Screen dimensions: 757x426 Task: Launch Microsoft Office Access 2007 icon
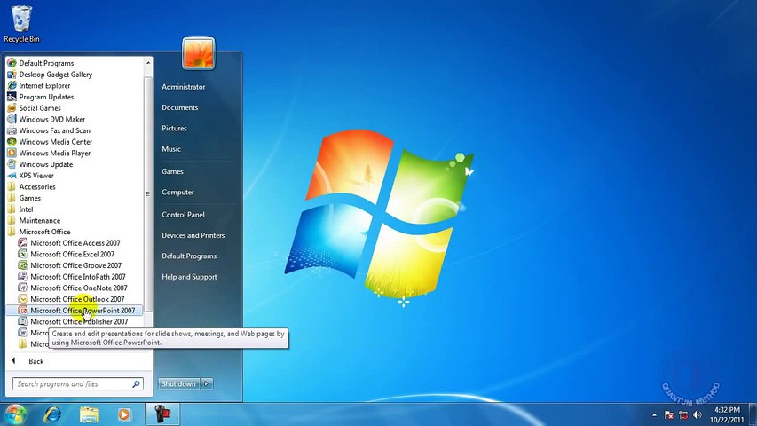tap(22, 243)
